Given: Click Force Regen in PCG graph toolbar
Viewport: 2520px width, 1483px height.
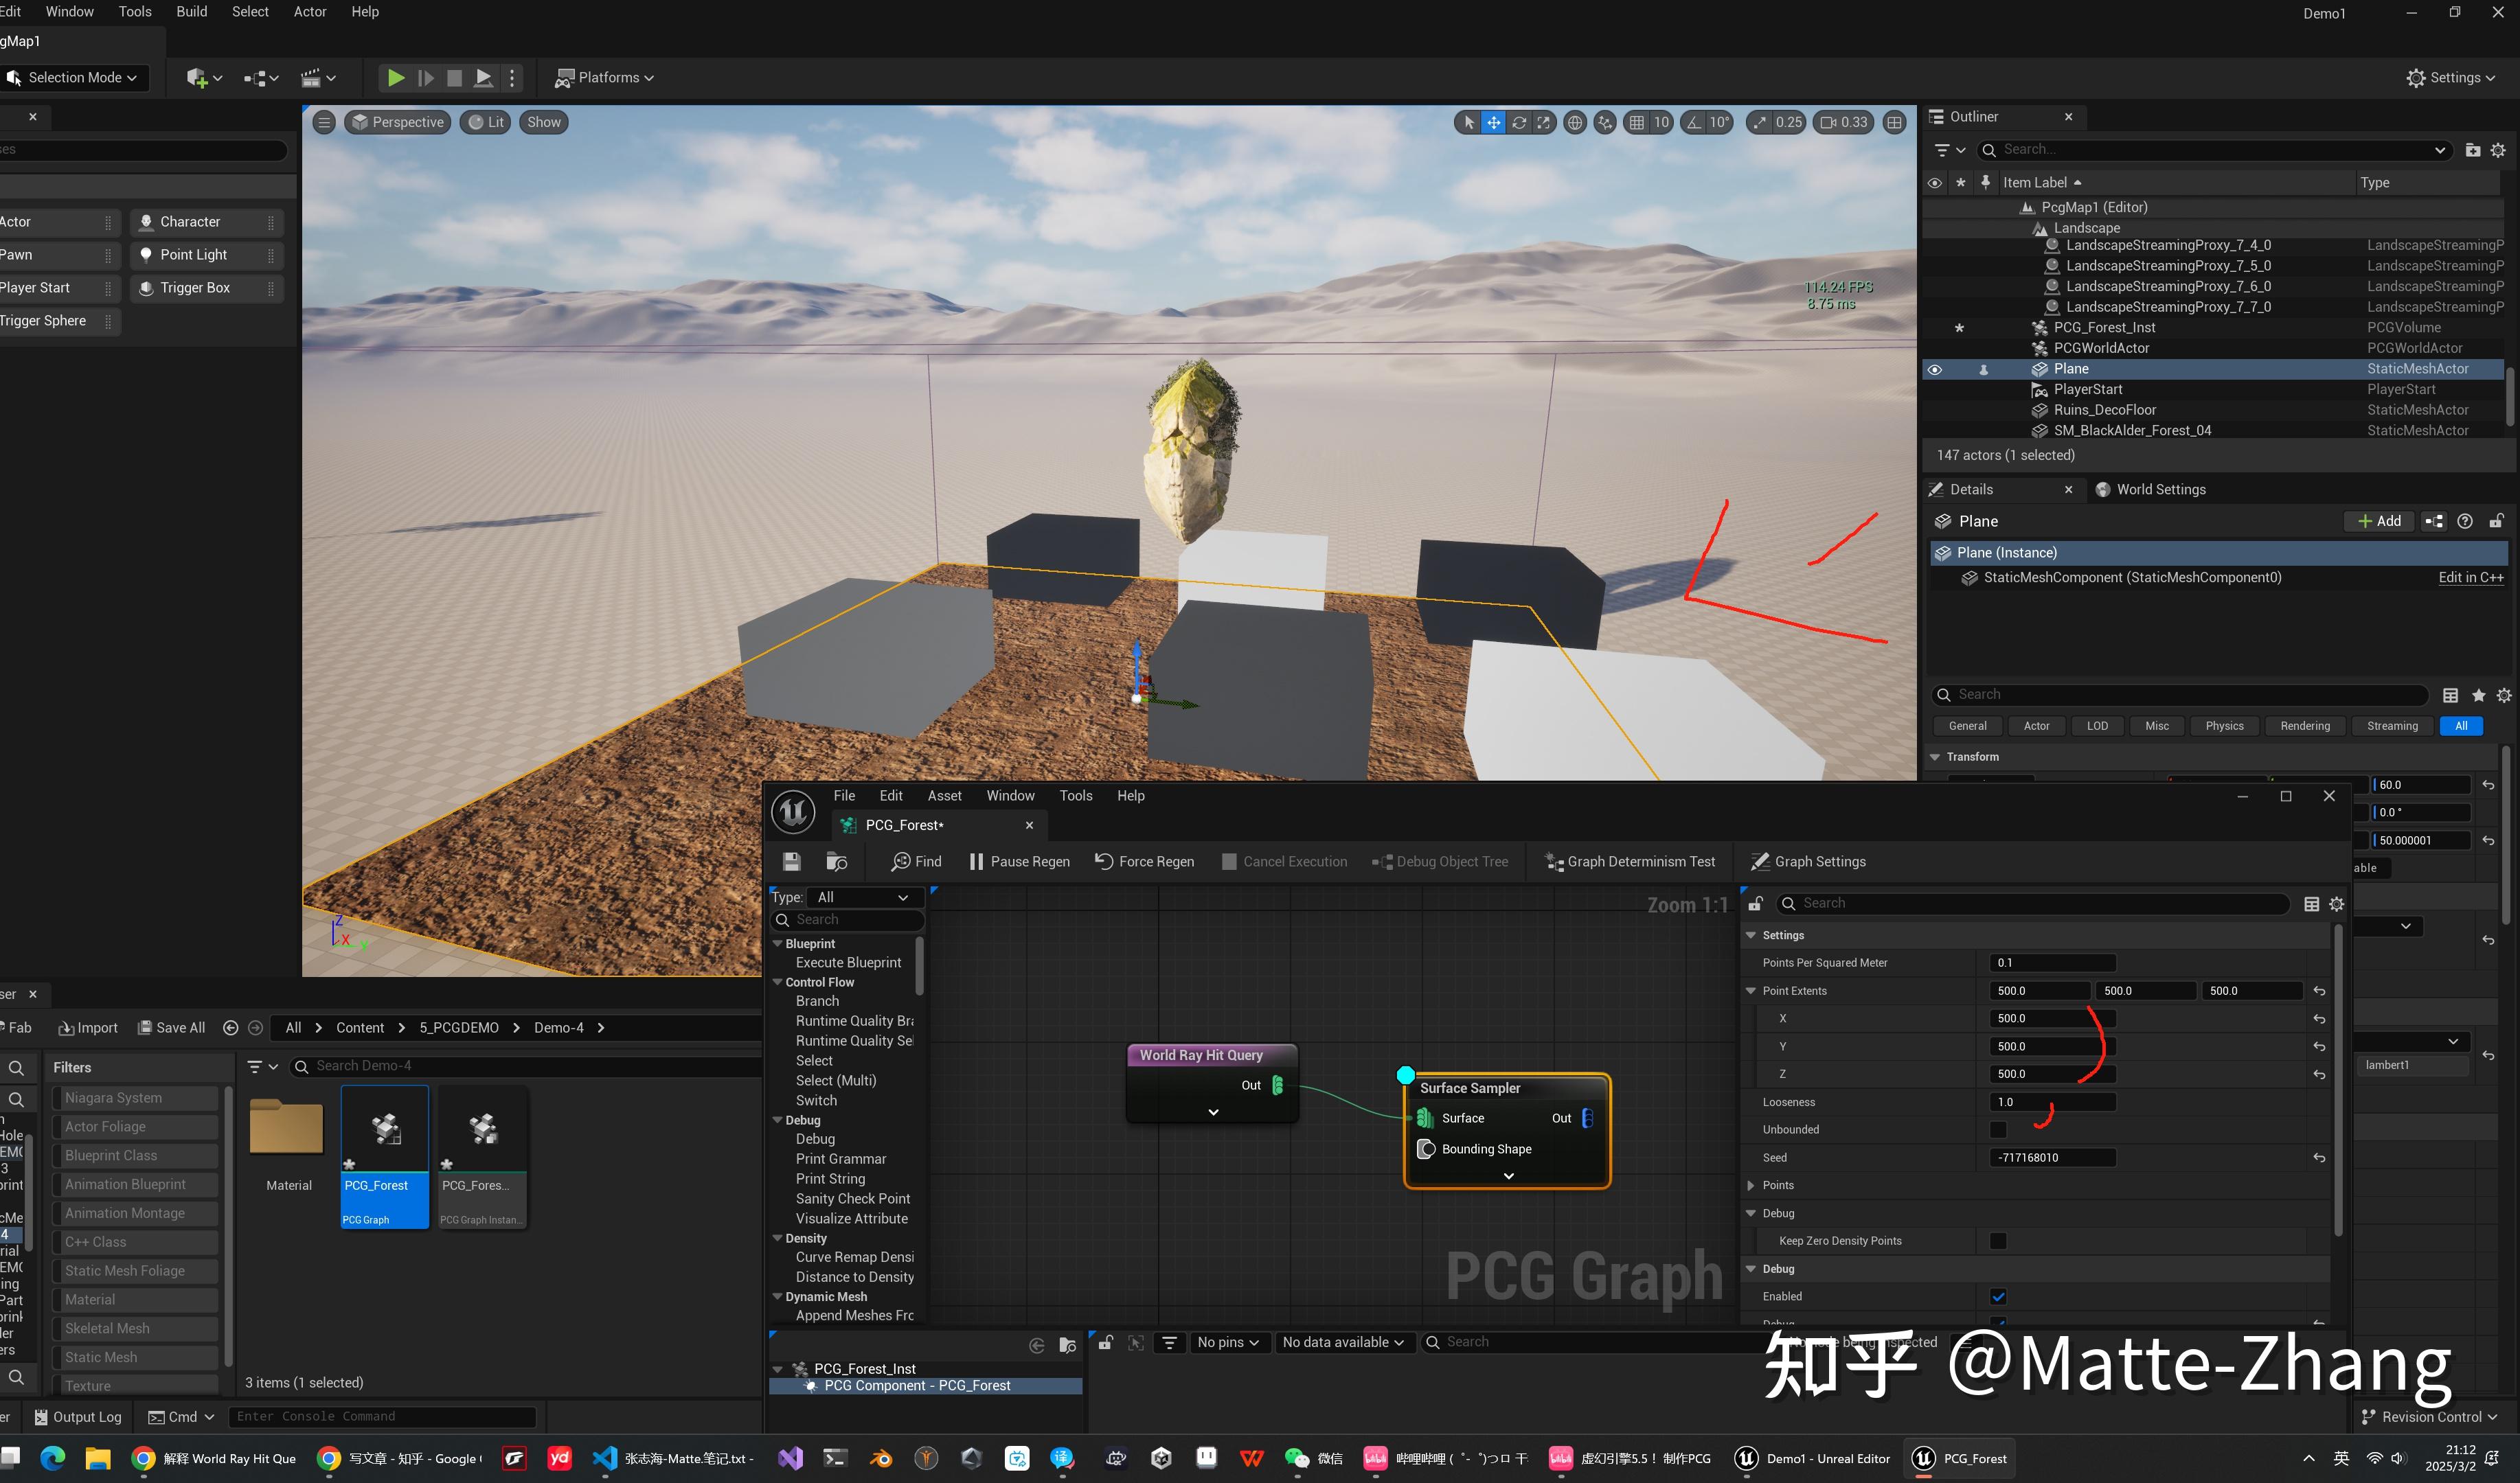Looking at the screenshot, I should [1144, 862].
